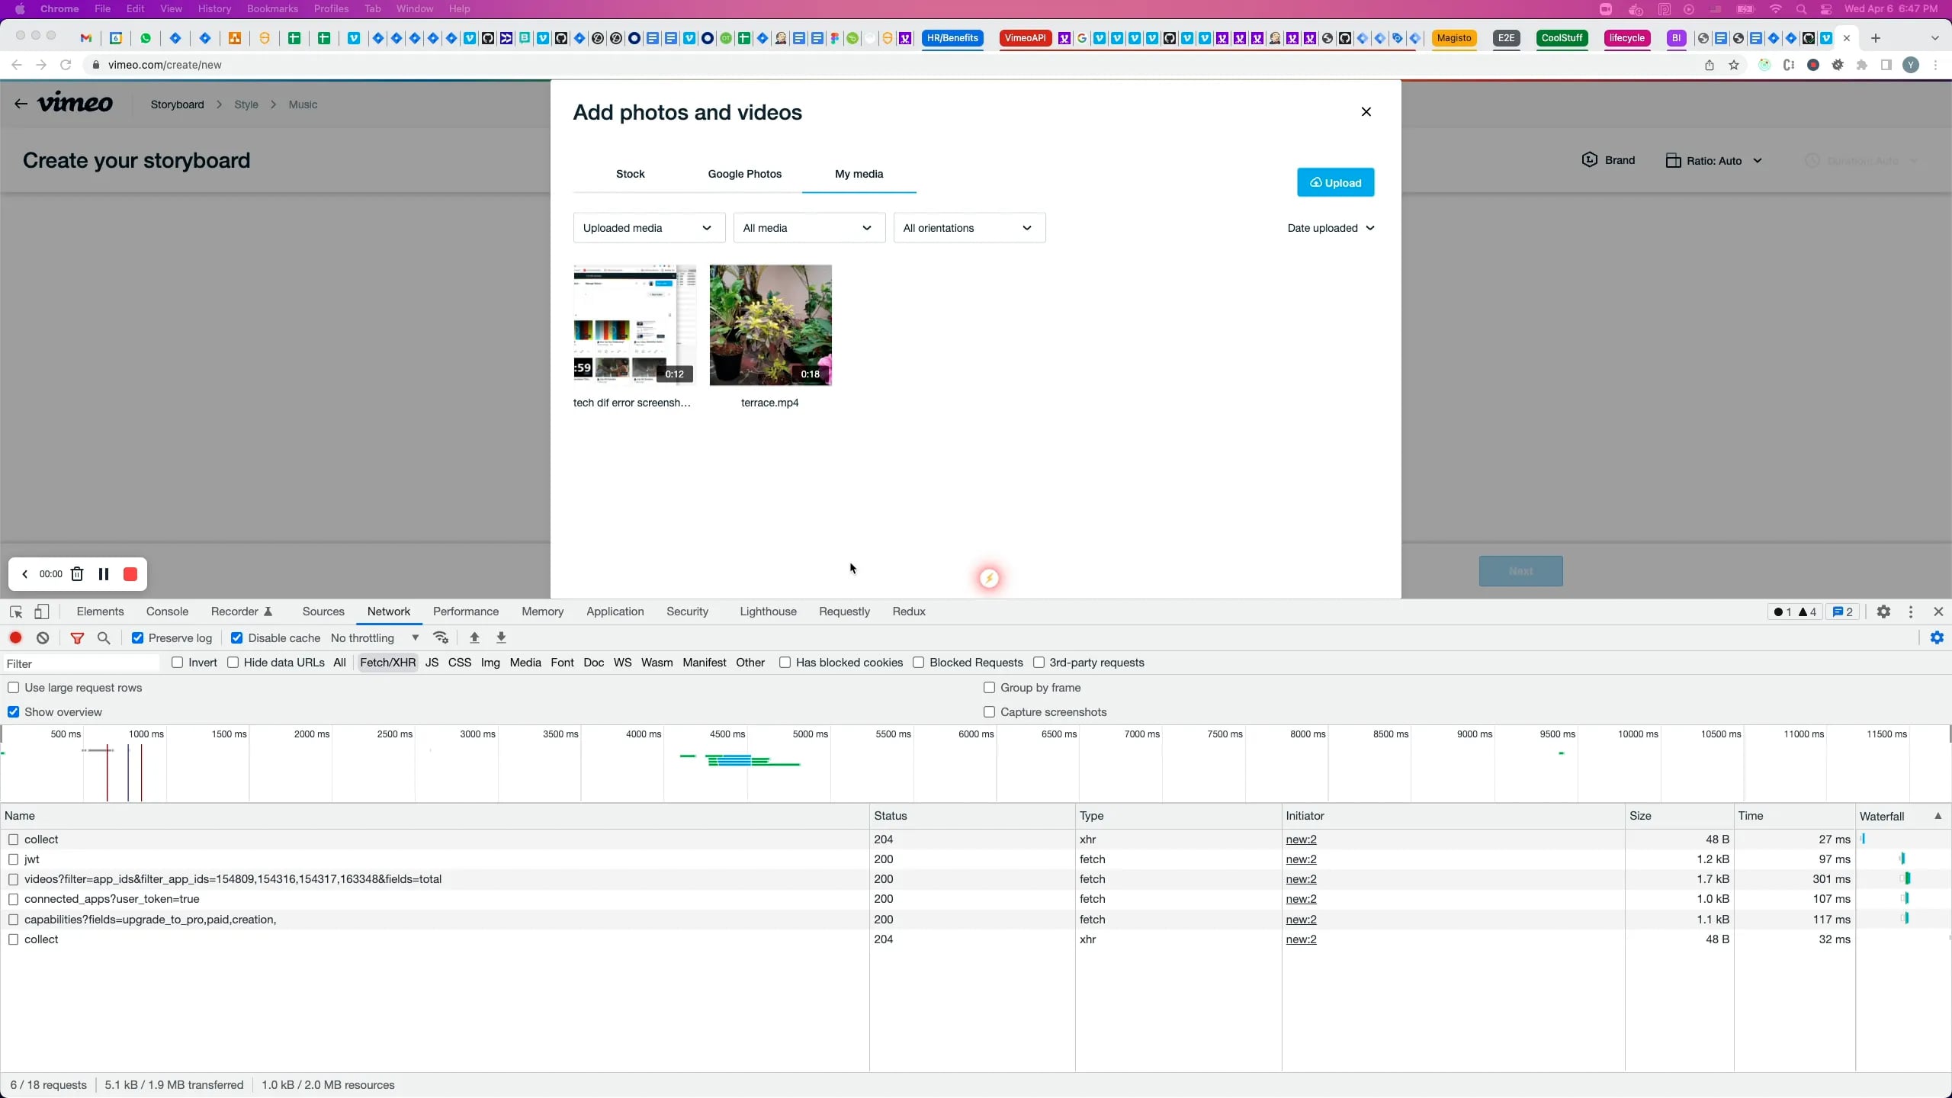The image size is (1952, 1098).
Task: Collapse the recorder widget left chevron
Action: [24, 574]
